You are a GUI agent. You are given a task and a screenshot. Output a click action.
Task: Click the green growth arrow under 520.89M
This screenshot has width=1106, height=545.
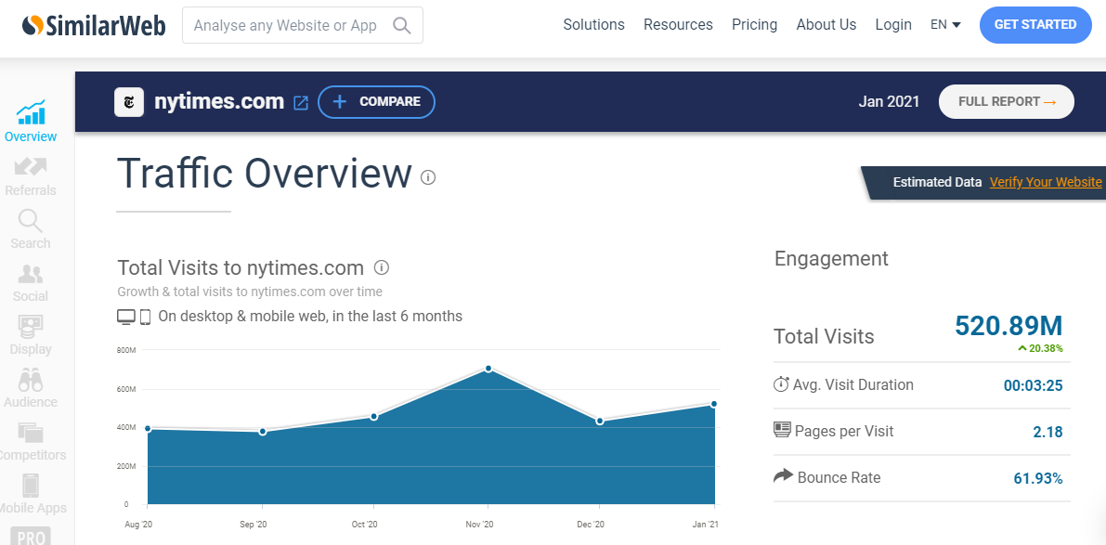pos(1022,348)
